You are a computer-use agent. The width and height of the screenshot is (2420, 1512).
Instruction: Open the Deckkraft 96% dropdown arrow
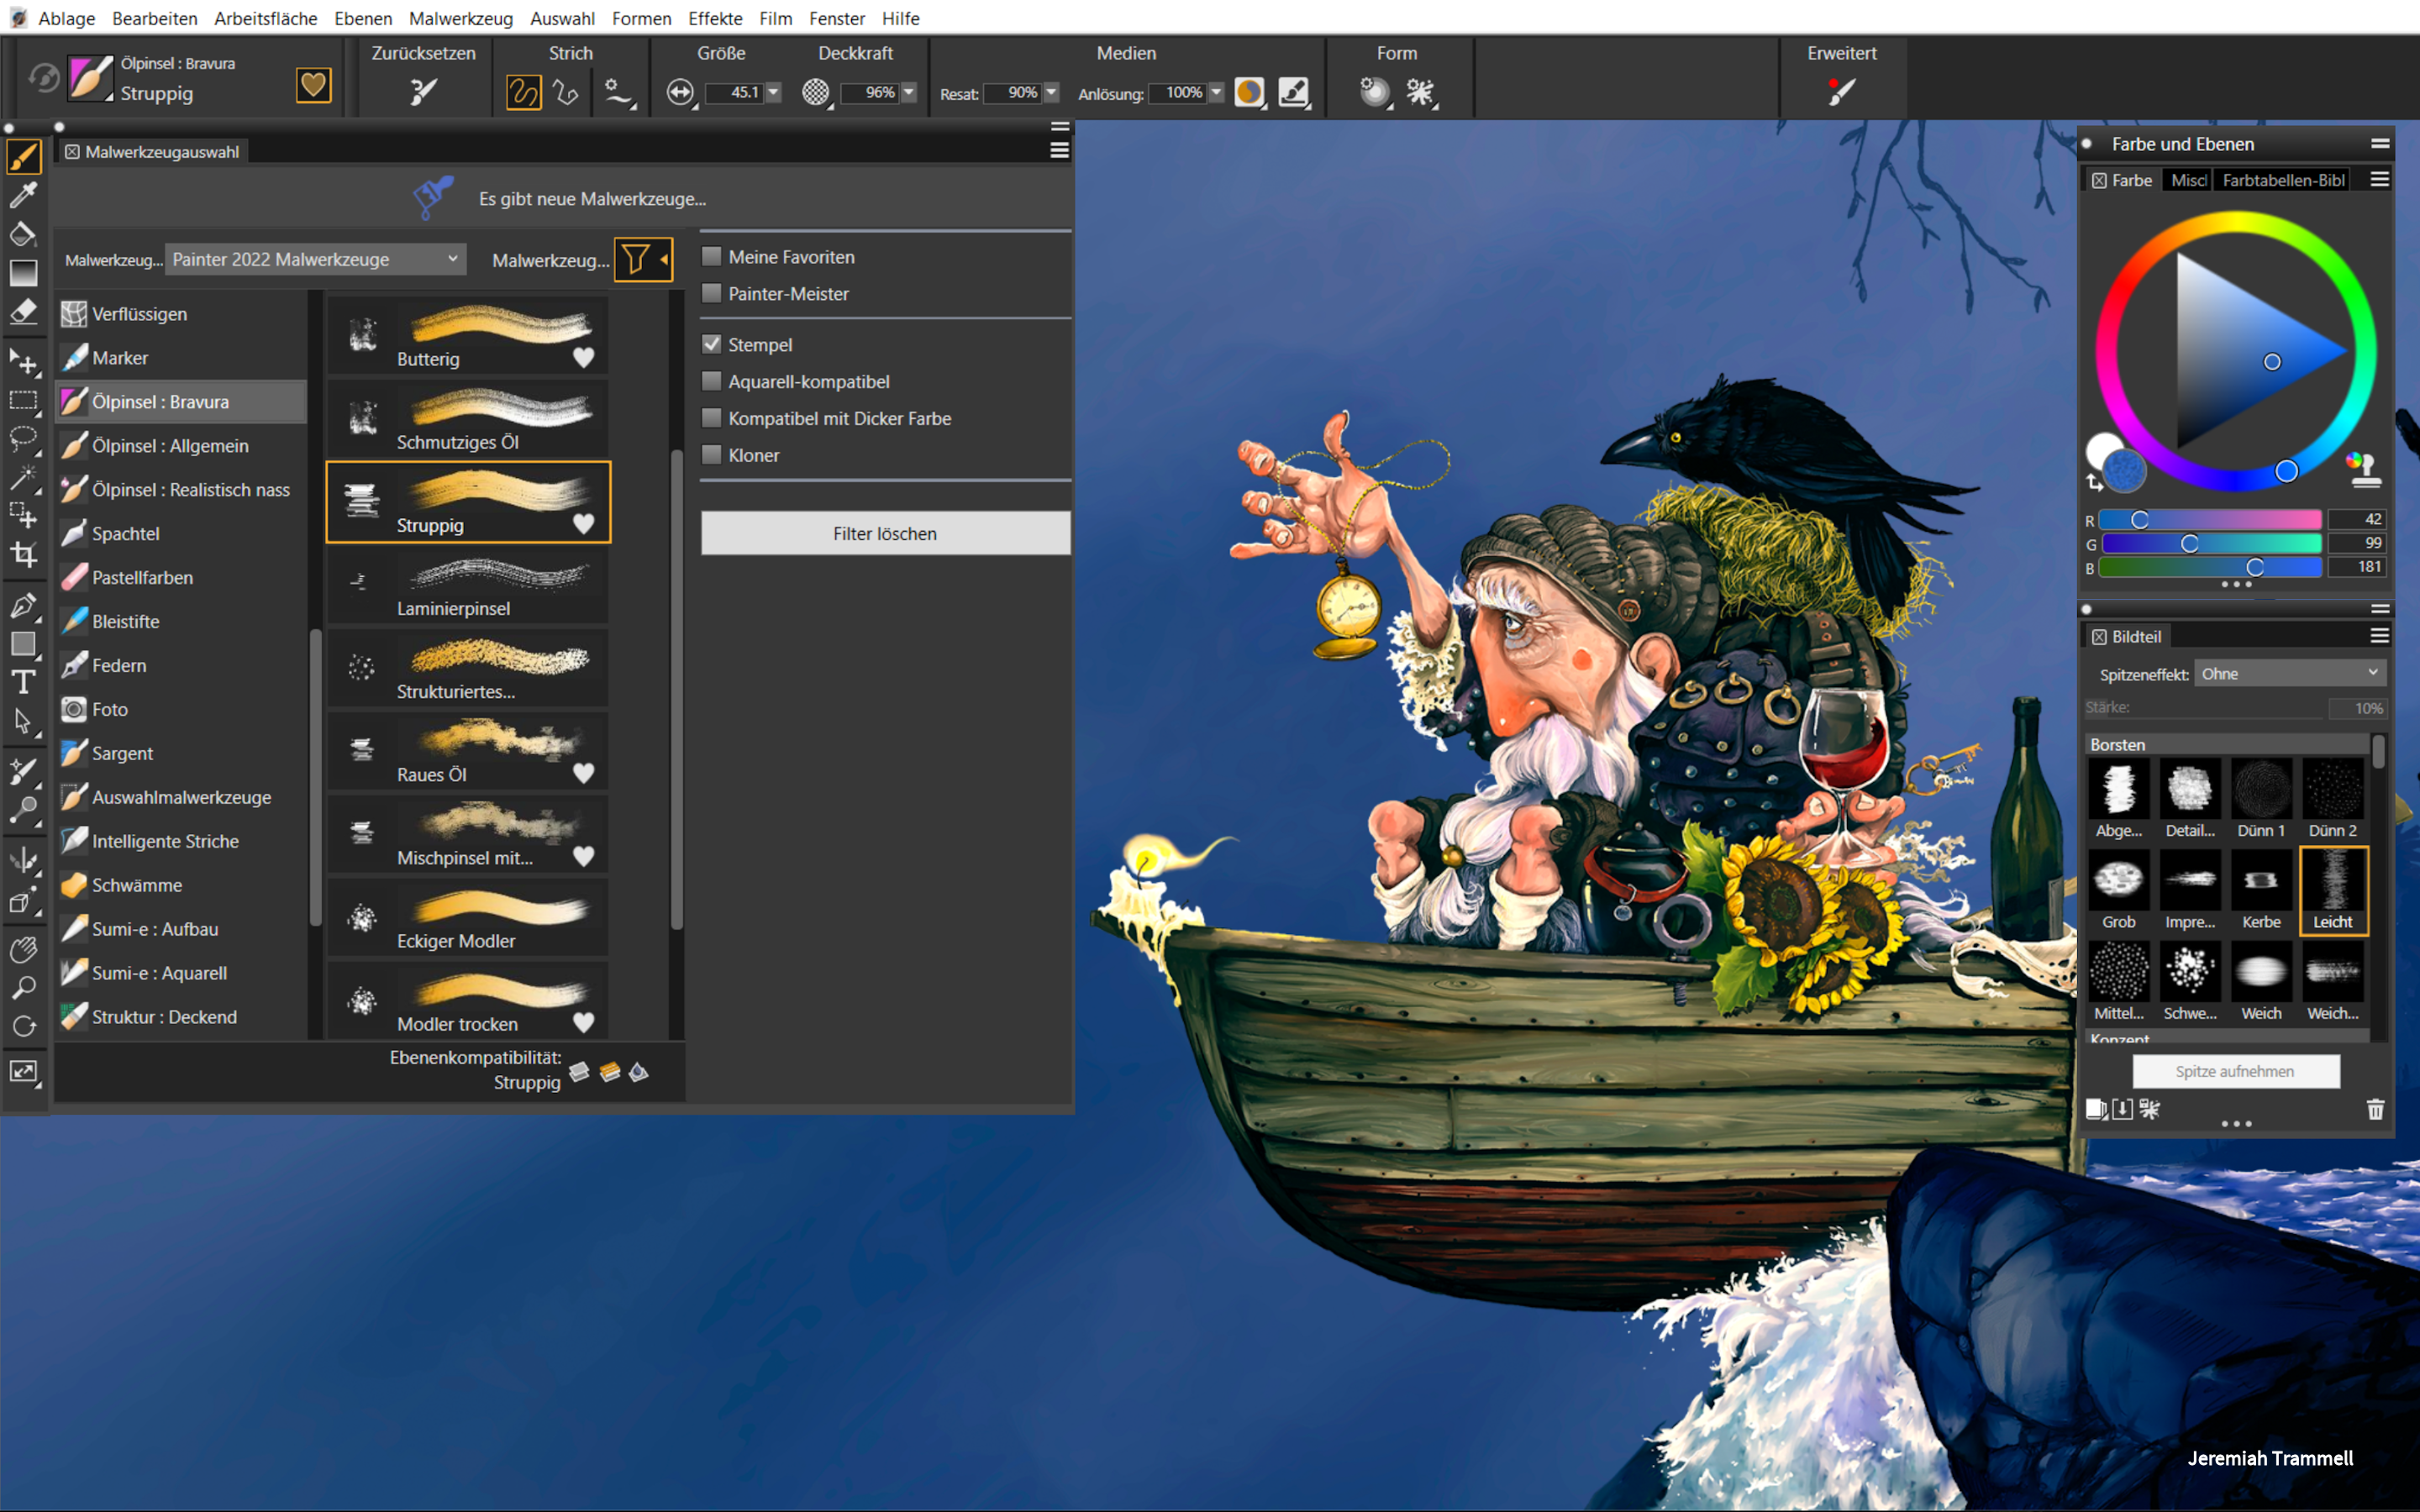pyautogui.click(x=909, y=92)
